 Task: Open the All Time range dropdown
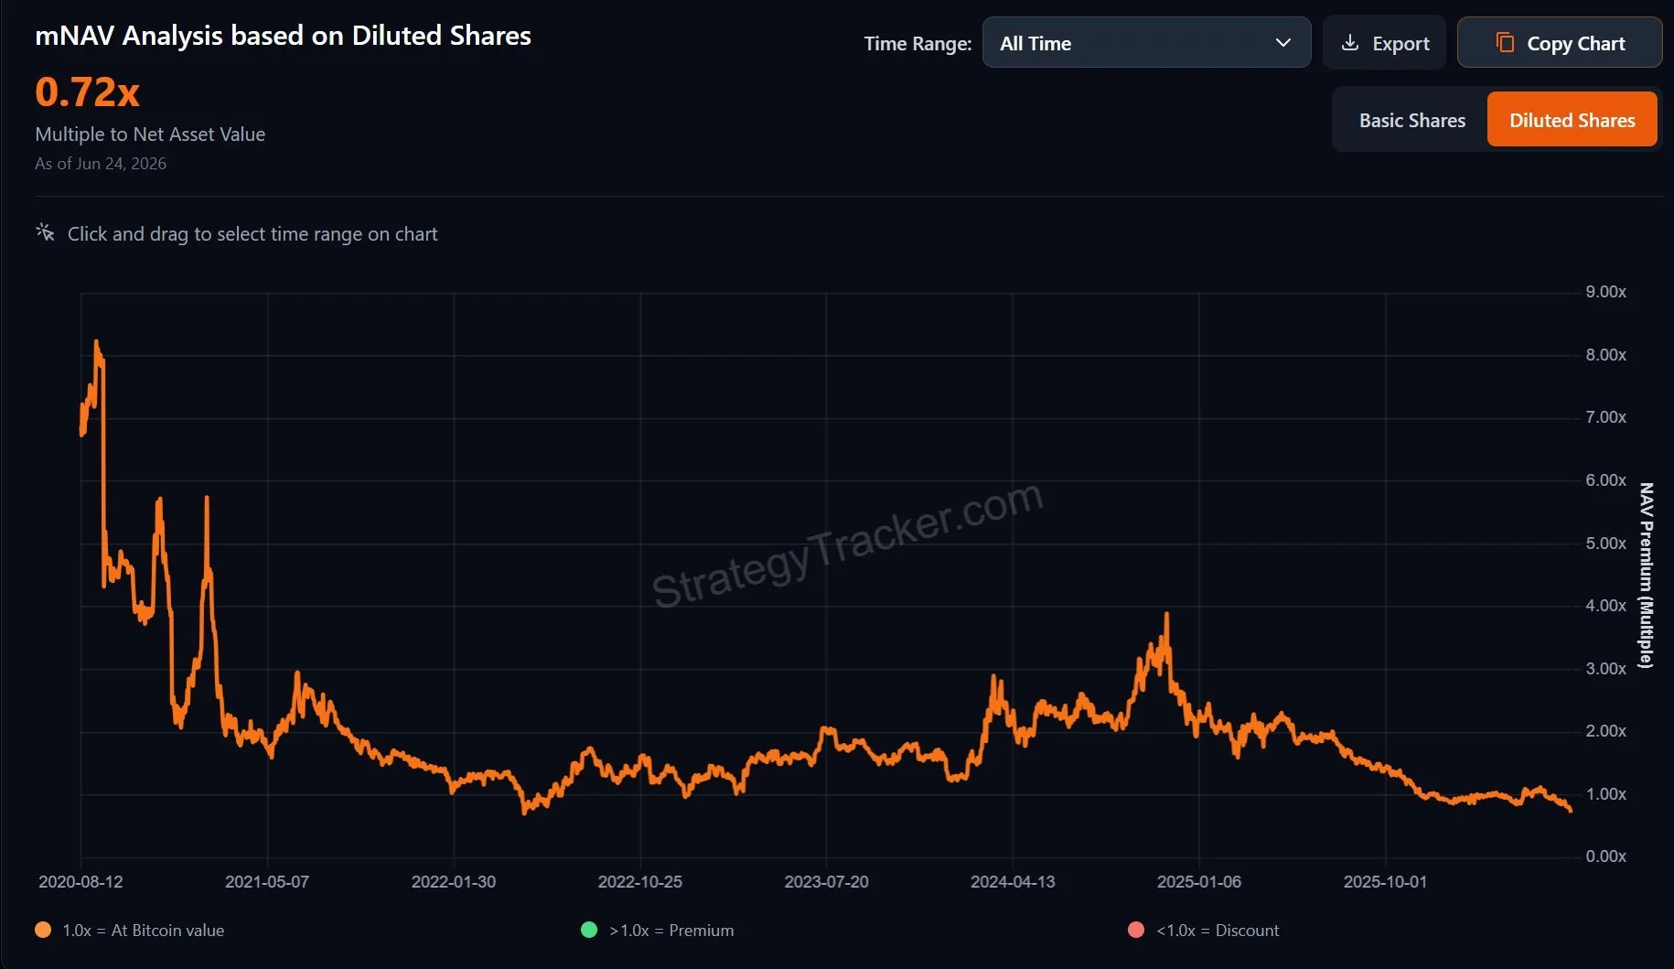pos(1146,43)
